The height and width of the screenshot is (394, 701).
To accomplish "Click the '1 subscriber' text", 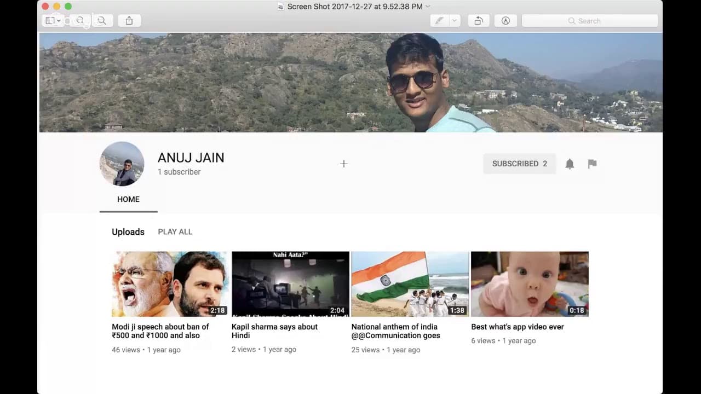I will (x=179, y=172).
